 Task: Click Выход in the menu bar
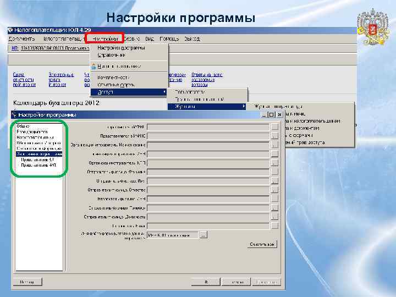[192, 39]
